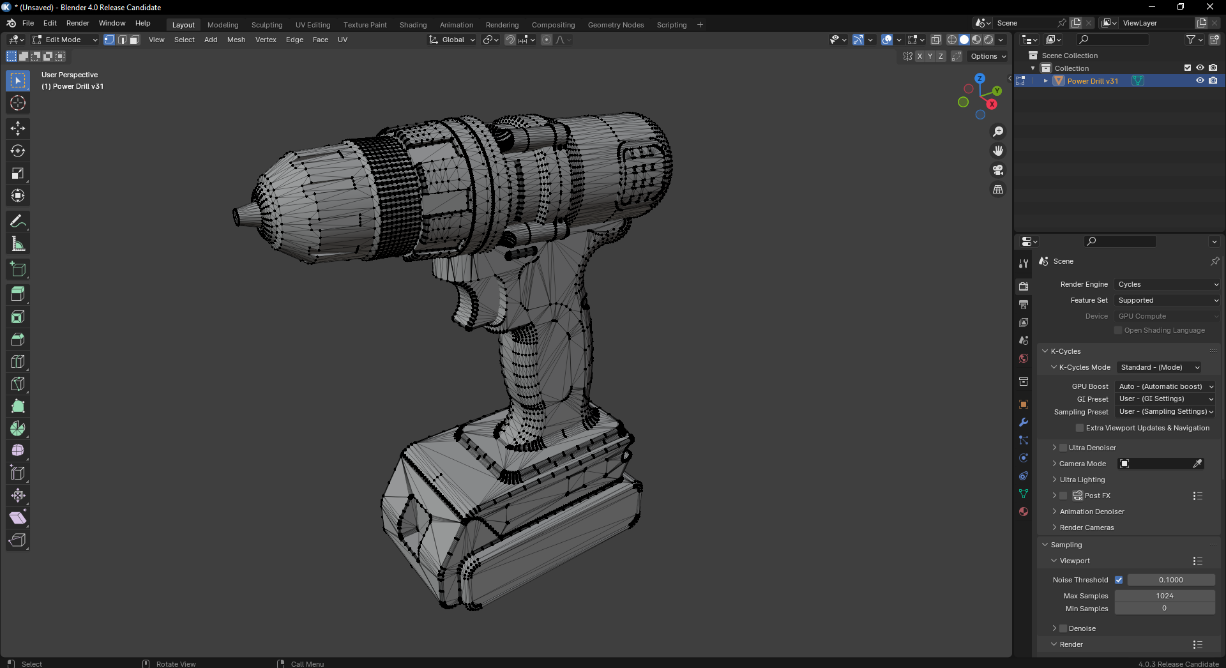The height and width of the screenshot is (668, 1226).
Task: Select the Rotate tool
Action: 18,151
